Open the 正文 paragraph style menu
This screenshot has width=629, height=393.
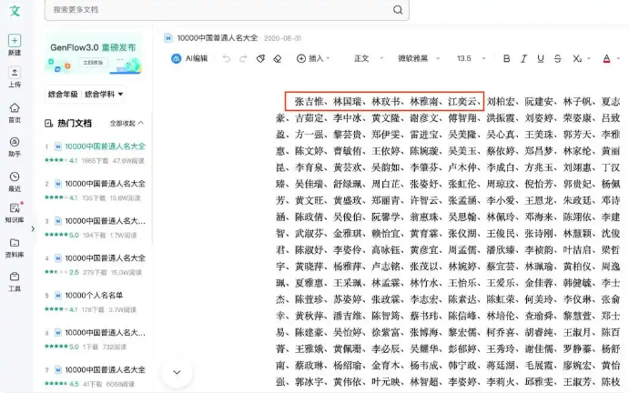[369, 58]
